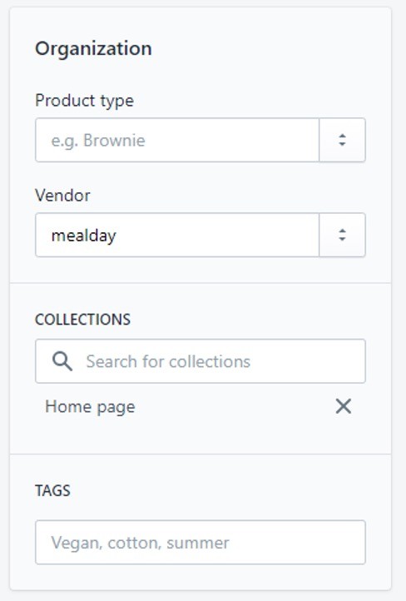Focus the Product type text field
This screenshot has height=601, width=406.
(177, 140)
